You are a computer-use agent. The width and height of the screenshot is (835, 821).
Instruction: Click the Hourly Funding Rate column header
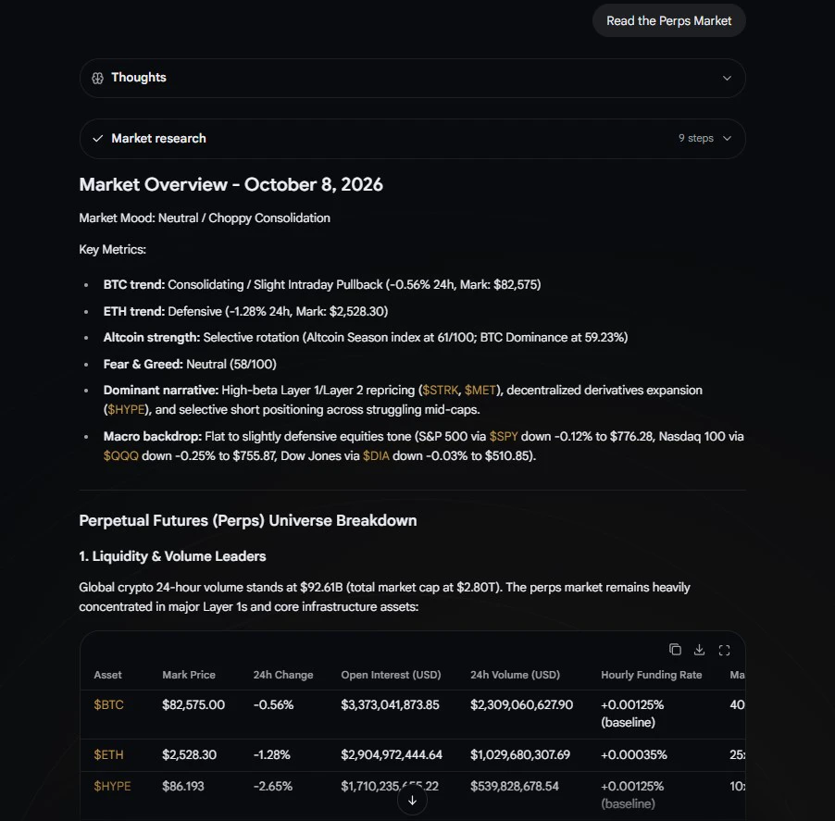652,675
